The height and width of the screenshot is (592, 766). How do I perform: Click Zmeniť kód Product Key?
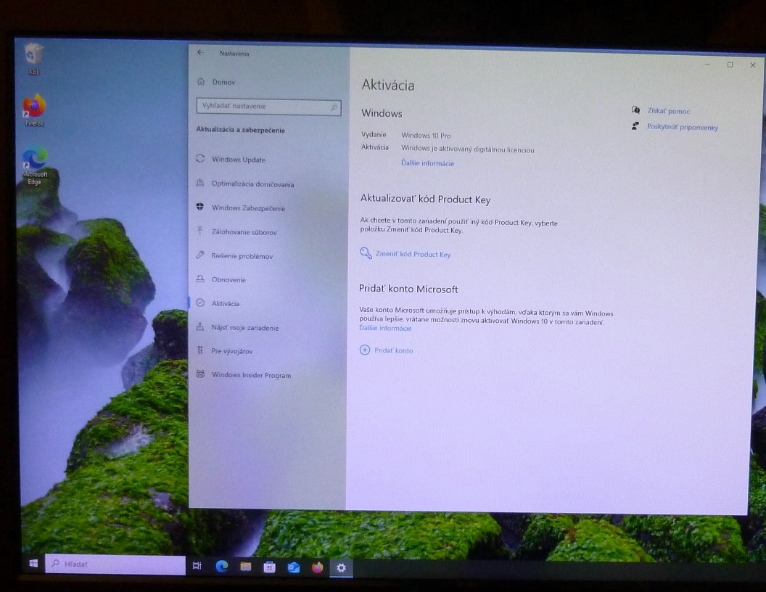tap(412, 255)
